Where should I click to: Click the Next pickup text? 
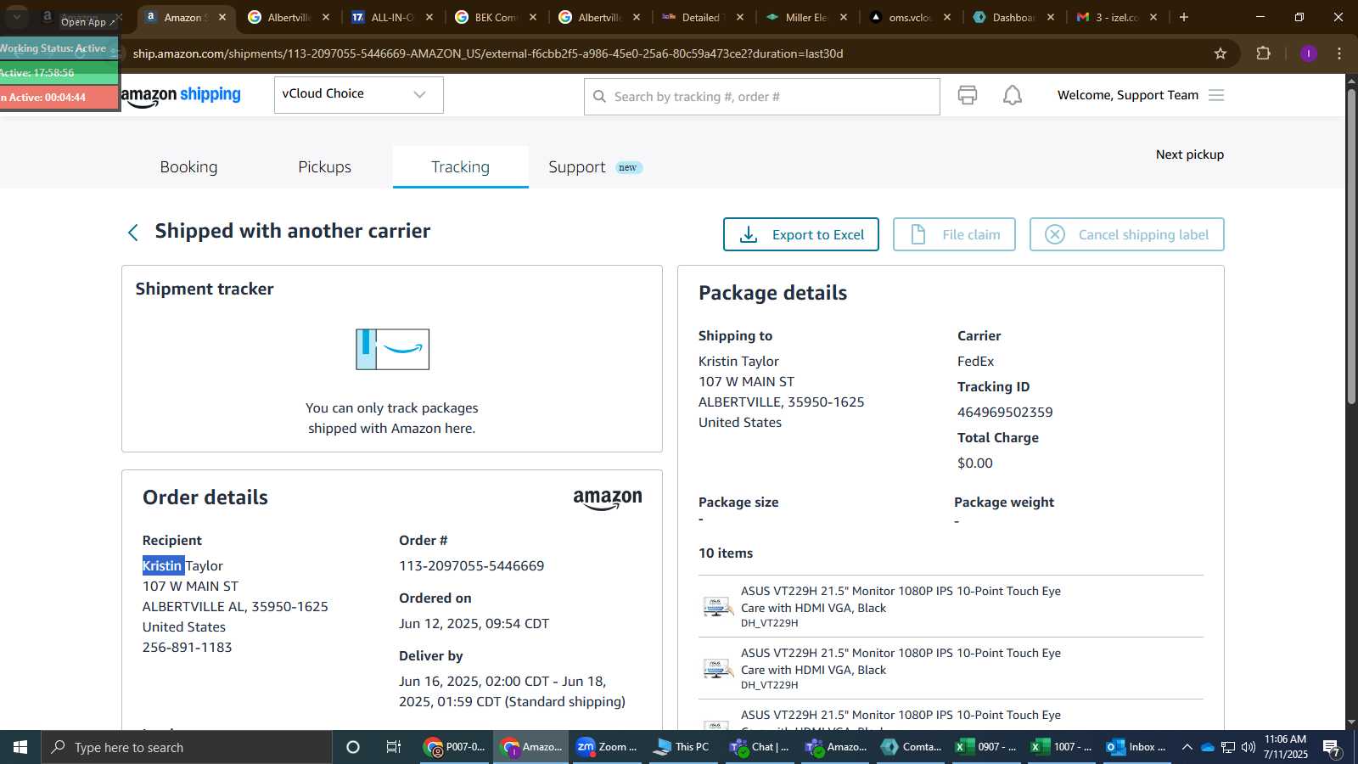click(x=1189, y=154)
